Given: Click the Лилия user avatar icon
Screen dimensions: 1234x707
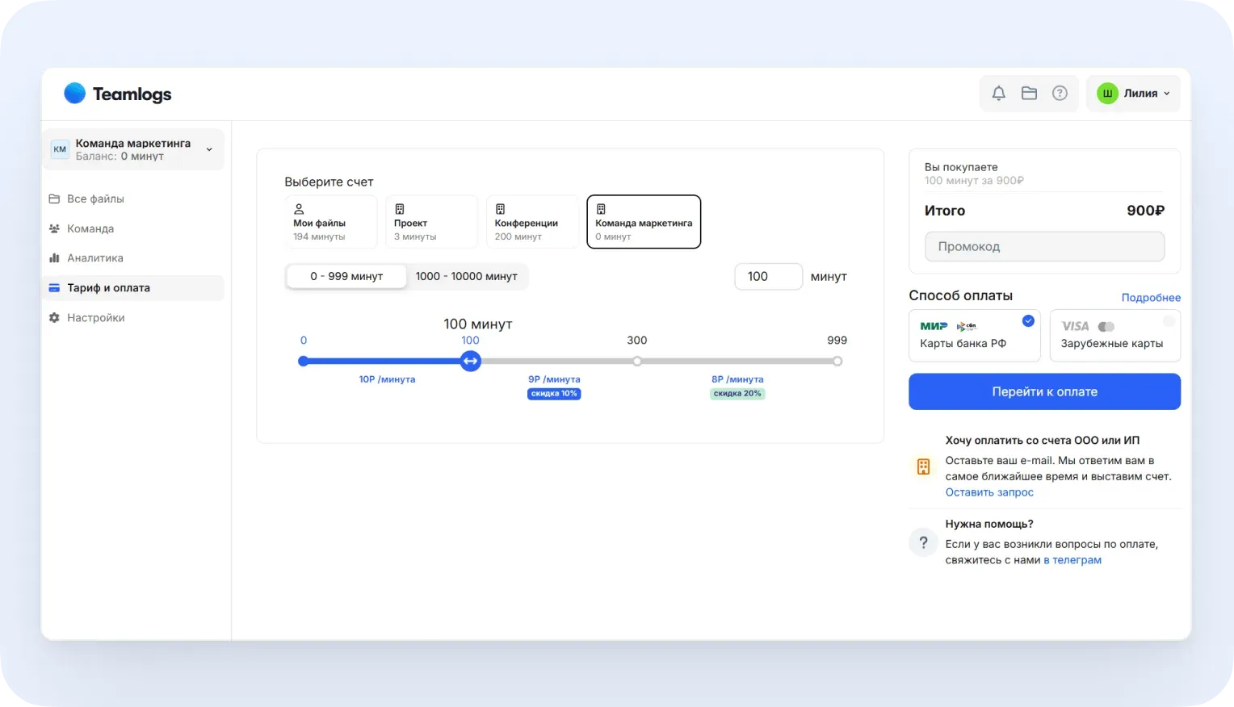Looking at the screenshot, I should click(x=1106, y=94).
